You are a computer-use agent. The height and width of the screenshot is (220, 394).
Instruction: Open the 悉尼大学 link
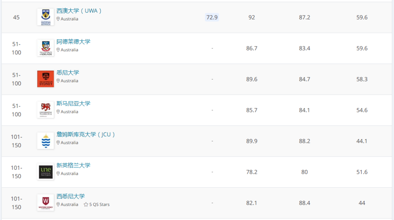(68, 73)
